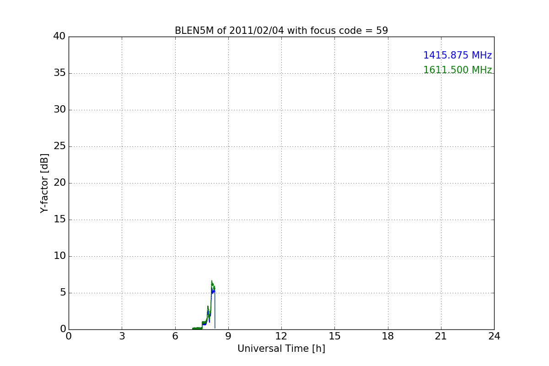The width and height of the screenshot is (549, 366).
Task: Click the y-axis tick label 15
Action: (59, 220)
